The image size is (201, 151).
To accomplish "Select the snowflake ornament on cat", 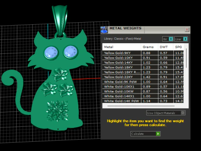I will click(x=58, y=110).
